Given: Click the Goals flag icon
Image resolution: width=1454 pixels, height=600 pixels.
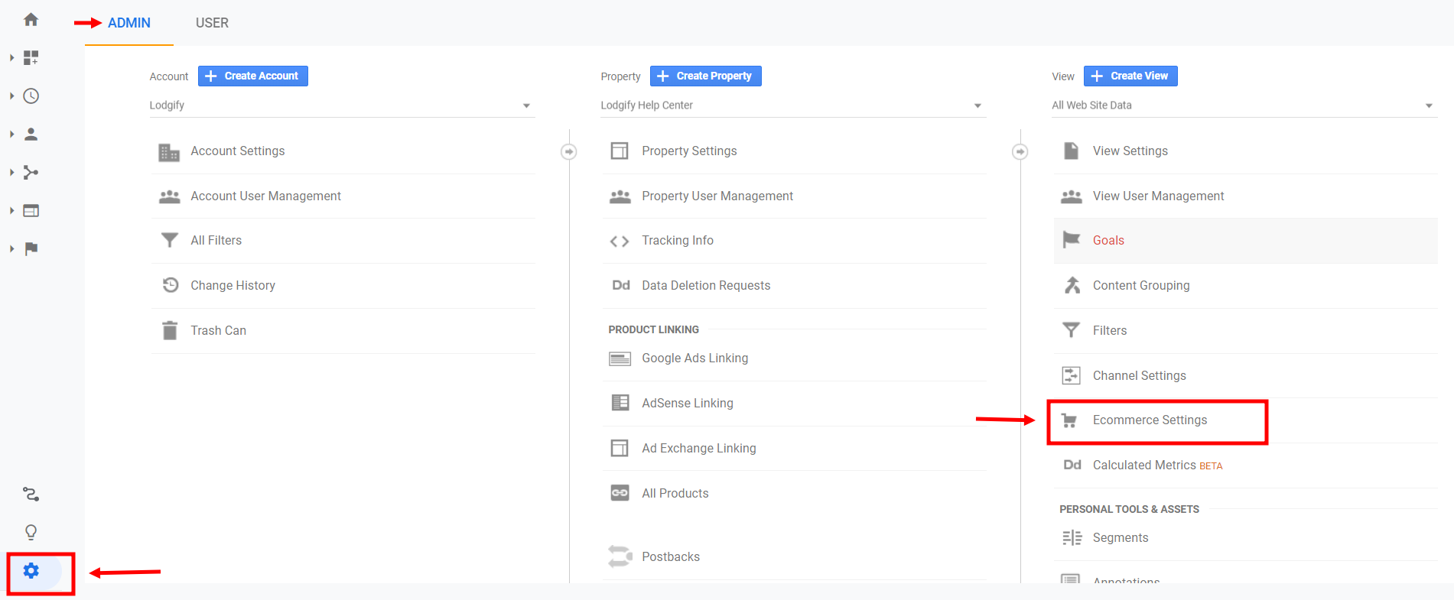Looking at the screenshot, I should coord(1072,240).
